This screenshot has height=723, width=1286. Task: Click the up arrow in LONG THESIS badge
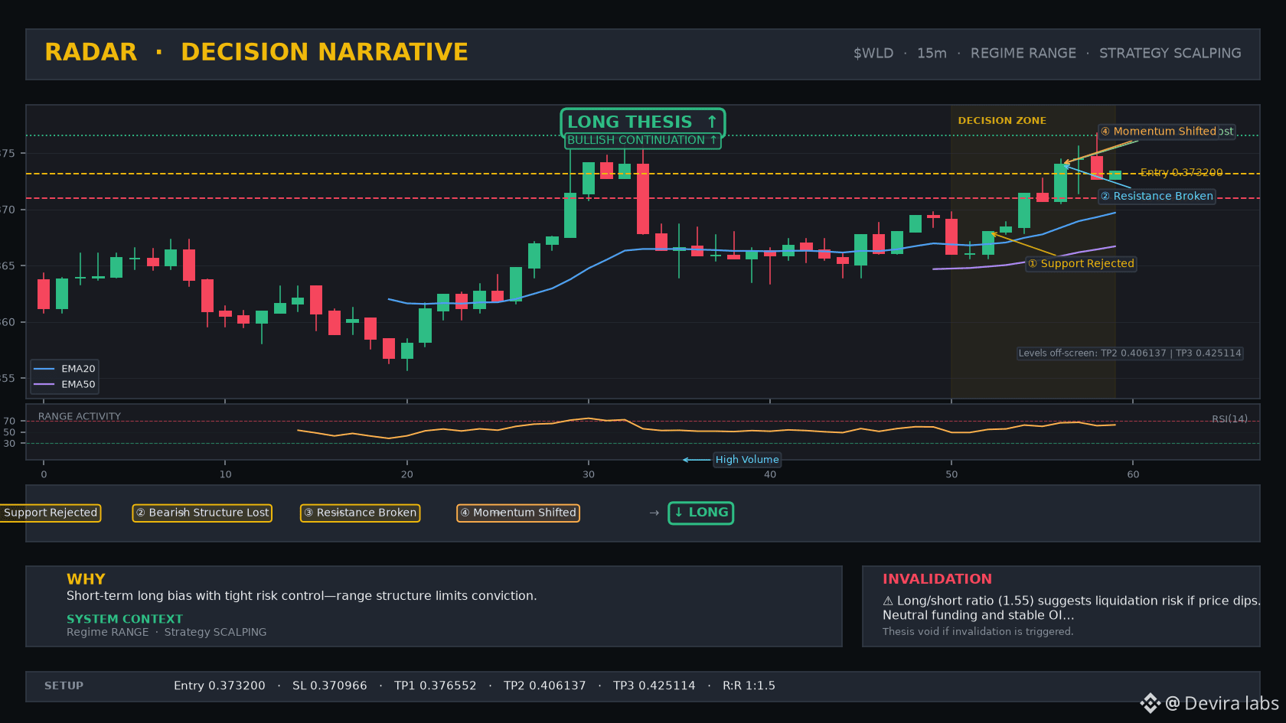tap(712, 122)
